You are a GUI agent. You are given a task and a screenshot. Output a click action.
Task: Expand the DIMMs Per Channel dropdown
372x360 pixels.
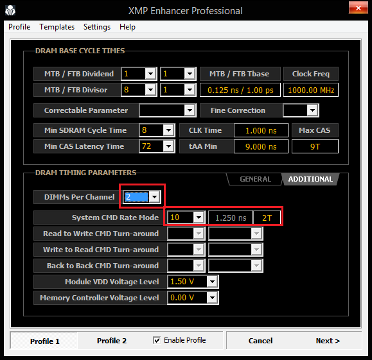(x=155, y=197)
